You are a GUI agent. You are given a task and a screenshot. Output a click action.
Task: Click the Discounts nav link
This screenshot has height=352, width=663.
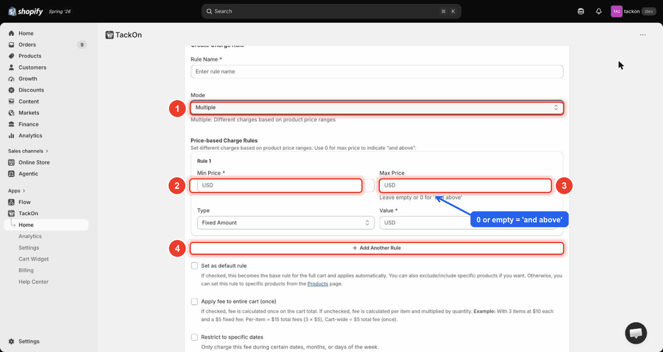click(x=31, y=90)
